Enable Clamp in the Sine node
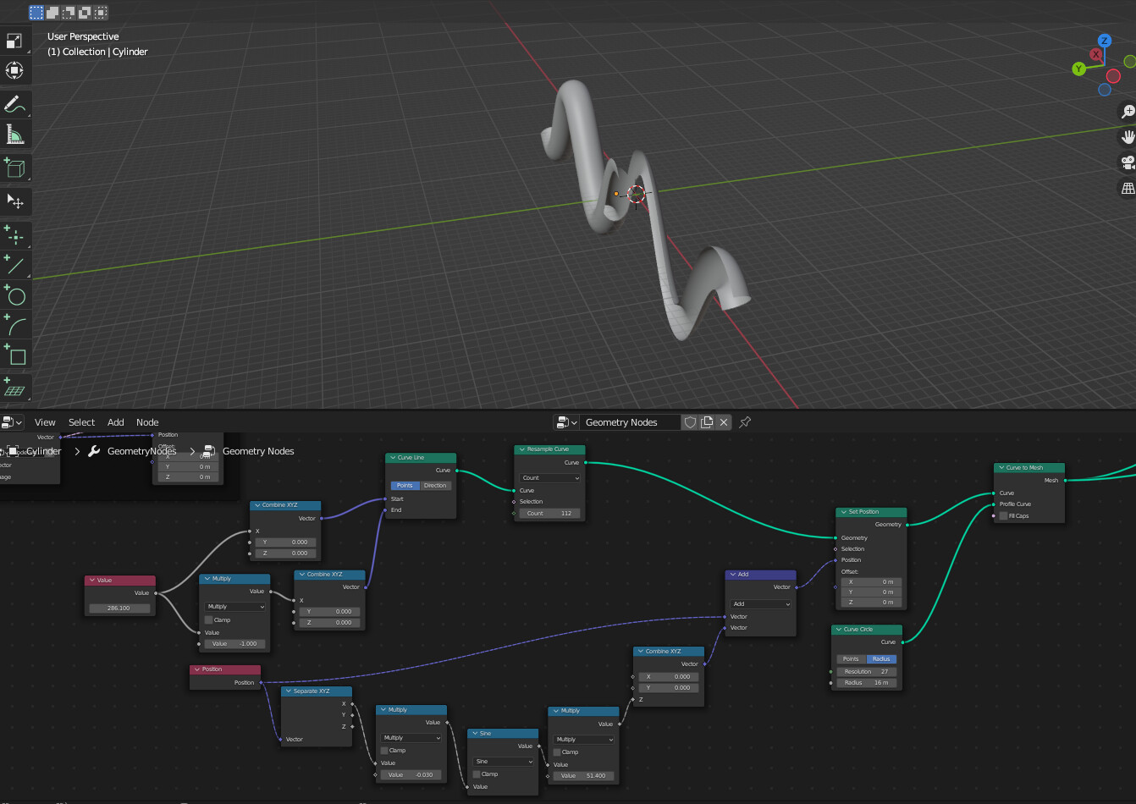Image resolution: width=1136 pixels, height=804 pixels. click(x=477, y=774)
